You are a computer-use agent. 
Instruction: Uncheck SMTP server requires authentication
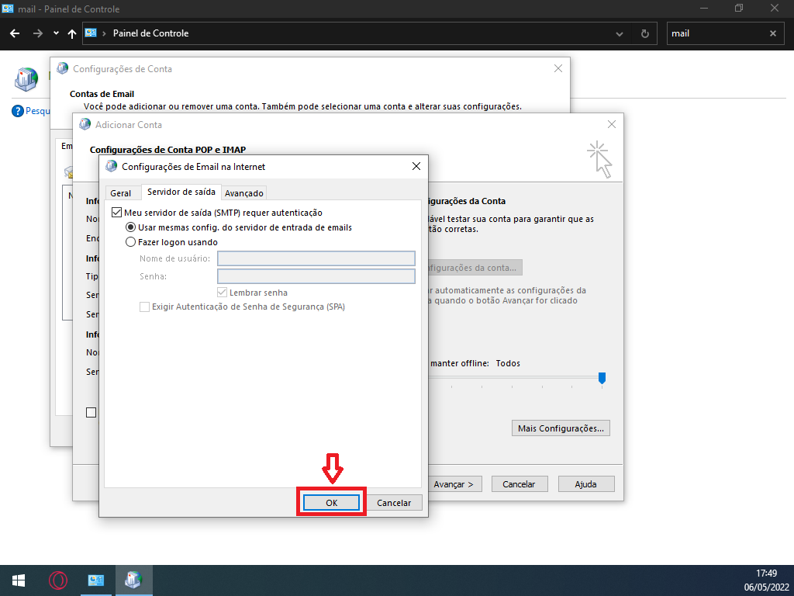point(118,213)
